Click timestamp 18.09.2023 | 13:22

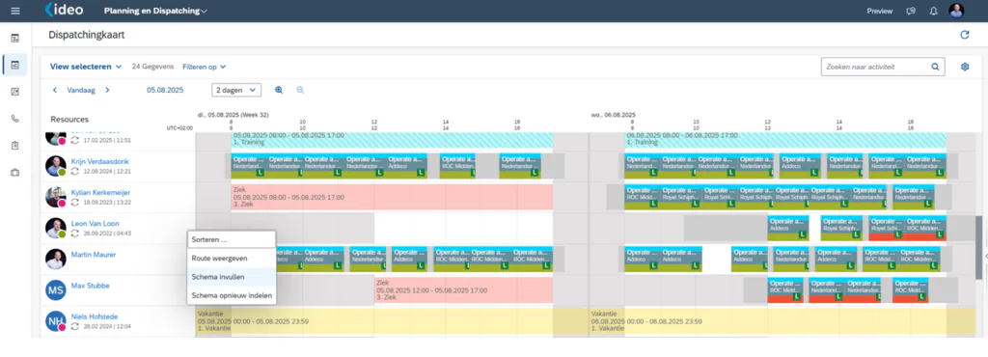(x=106, y=202)
